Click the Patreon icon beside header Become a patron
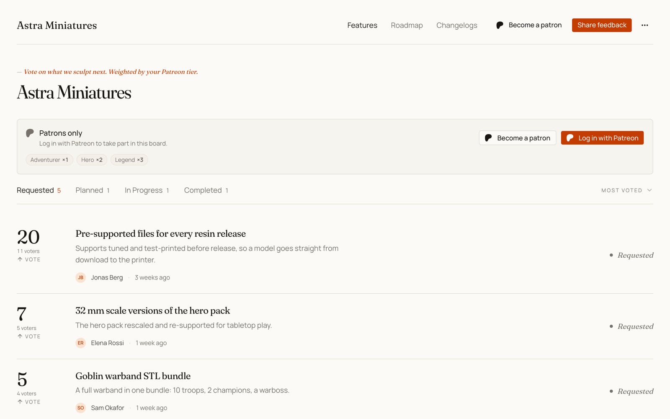This screenshot has height=419, width=670. pyautogui.click(x=500, y=25)
